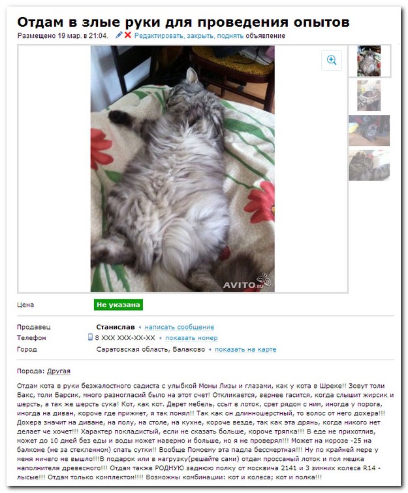Viewport: 408px width, 493px height.
Task: Select the third thumbnail of cat on floor
Action: 369,130
